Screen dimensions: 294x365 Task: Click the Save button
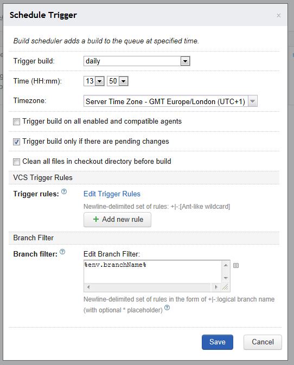click(218, 342)
